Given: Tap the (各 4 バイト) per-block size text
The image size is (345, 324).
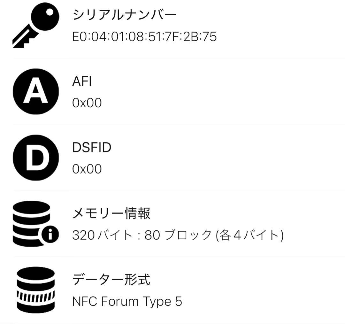Looking at the screenshot, I should click(x=250, y=235).
